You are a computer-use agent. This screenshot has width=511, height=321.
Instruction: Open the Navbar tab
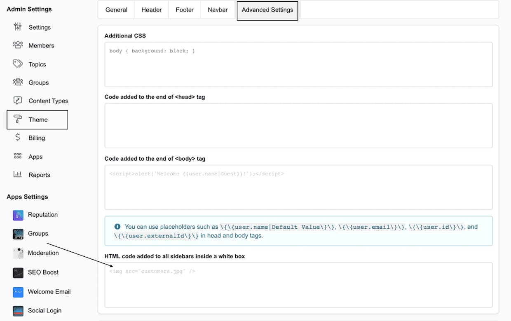click(218, 10)
